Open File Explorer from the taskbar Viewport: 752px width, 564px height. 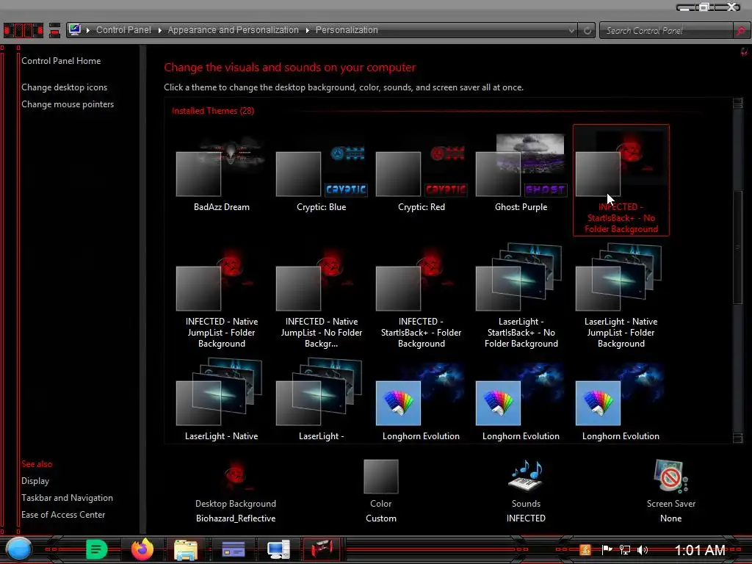point(186,549)
